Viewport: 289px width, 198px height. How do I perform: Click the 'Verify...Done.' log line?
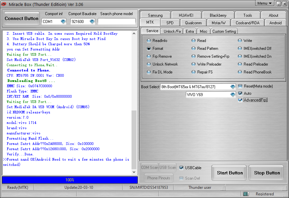[20, 154]
